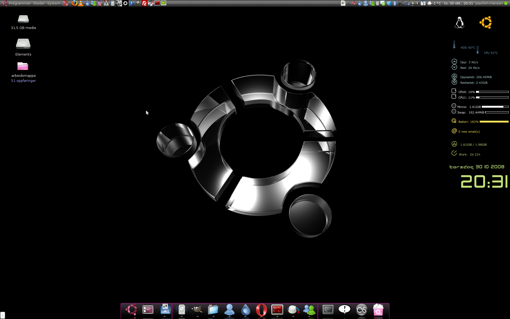Image resolution: width=510 pixels, height=319 pixels.
Task: Open the joystick launcher in top panel
Action: (106, 3)
